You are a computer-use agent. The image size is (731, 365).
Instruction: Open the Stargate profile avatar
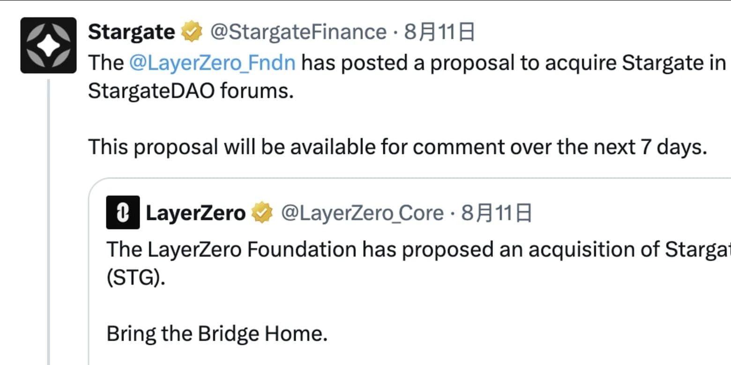tap(48, 45)
